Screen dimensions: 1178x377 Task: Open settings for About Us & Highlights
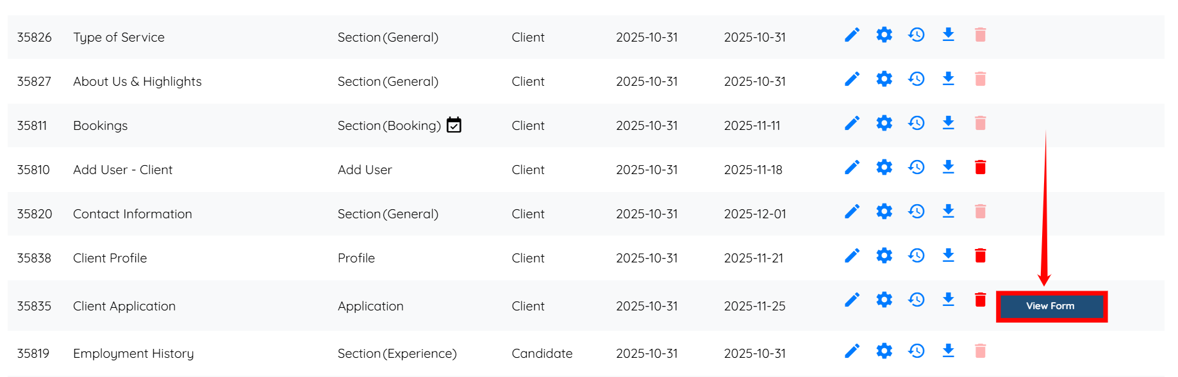(x=884, y=79)
